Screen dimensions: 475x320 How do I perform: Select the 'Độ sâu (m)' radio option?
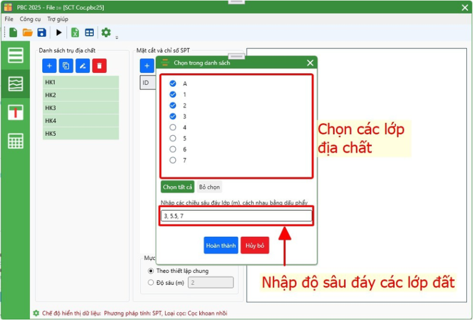150,283
